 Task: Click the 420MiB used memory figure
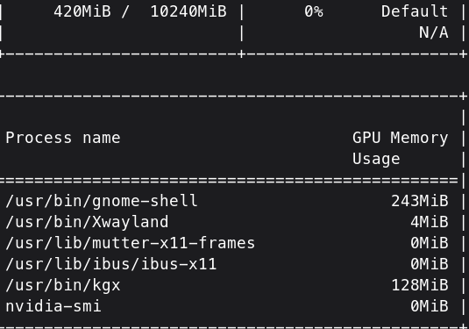(x=82, y=11)
